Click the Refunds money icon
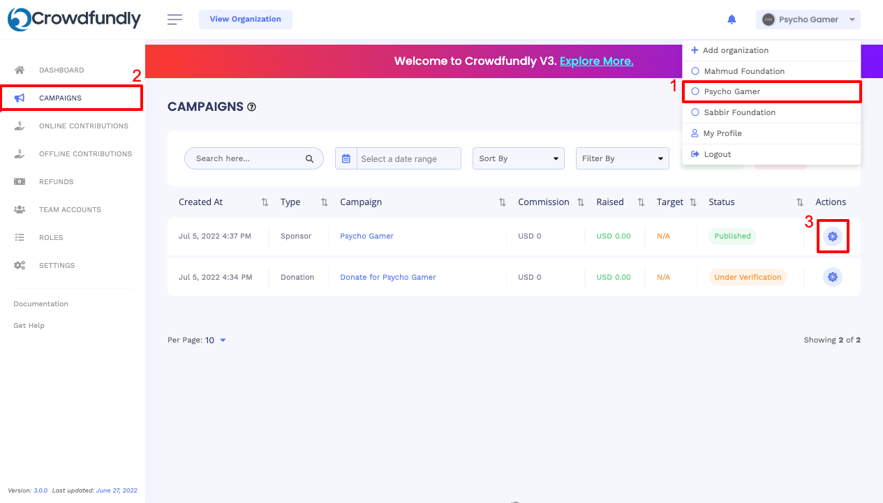Image resolution: width=883 pixels, height=503 pixels. coord(20,181)
